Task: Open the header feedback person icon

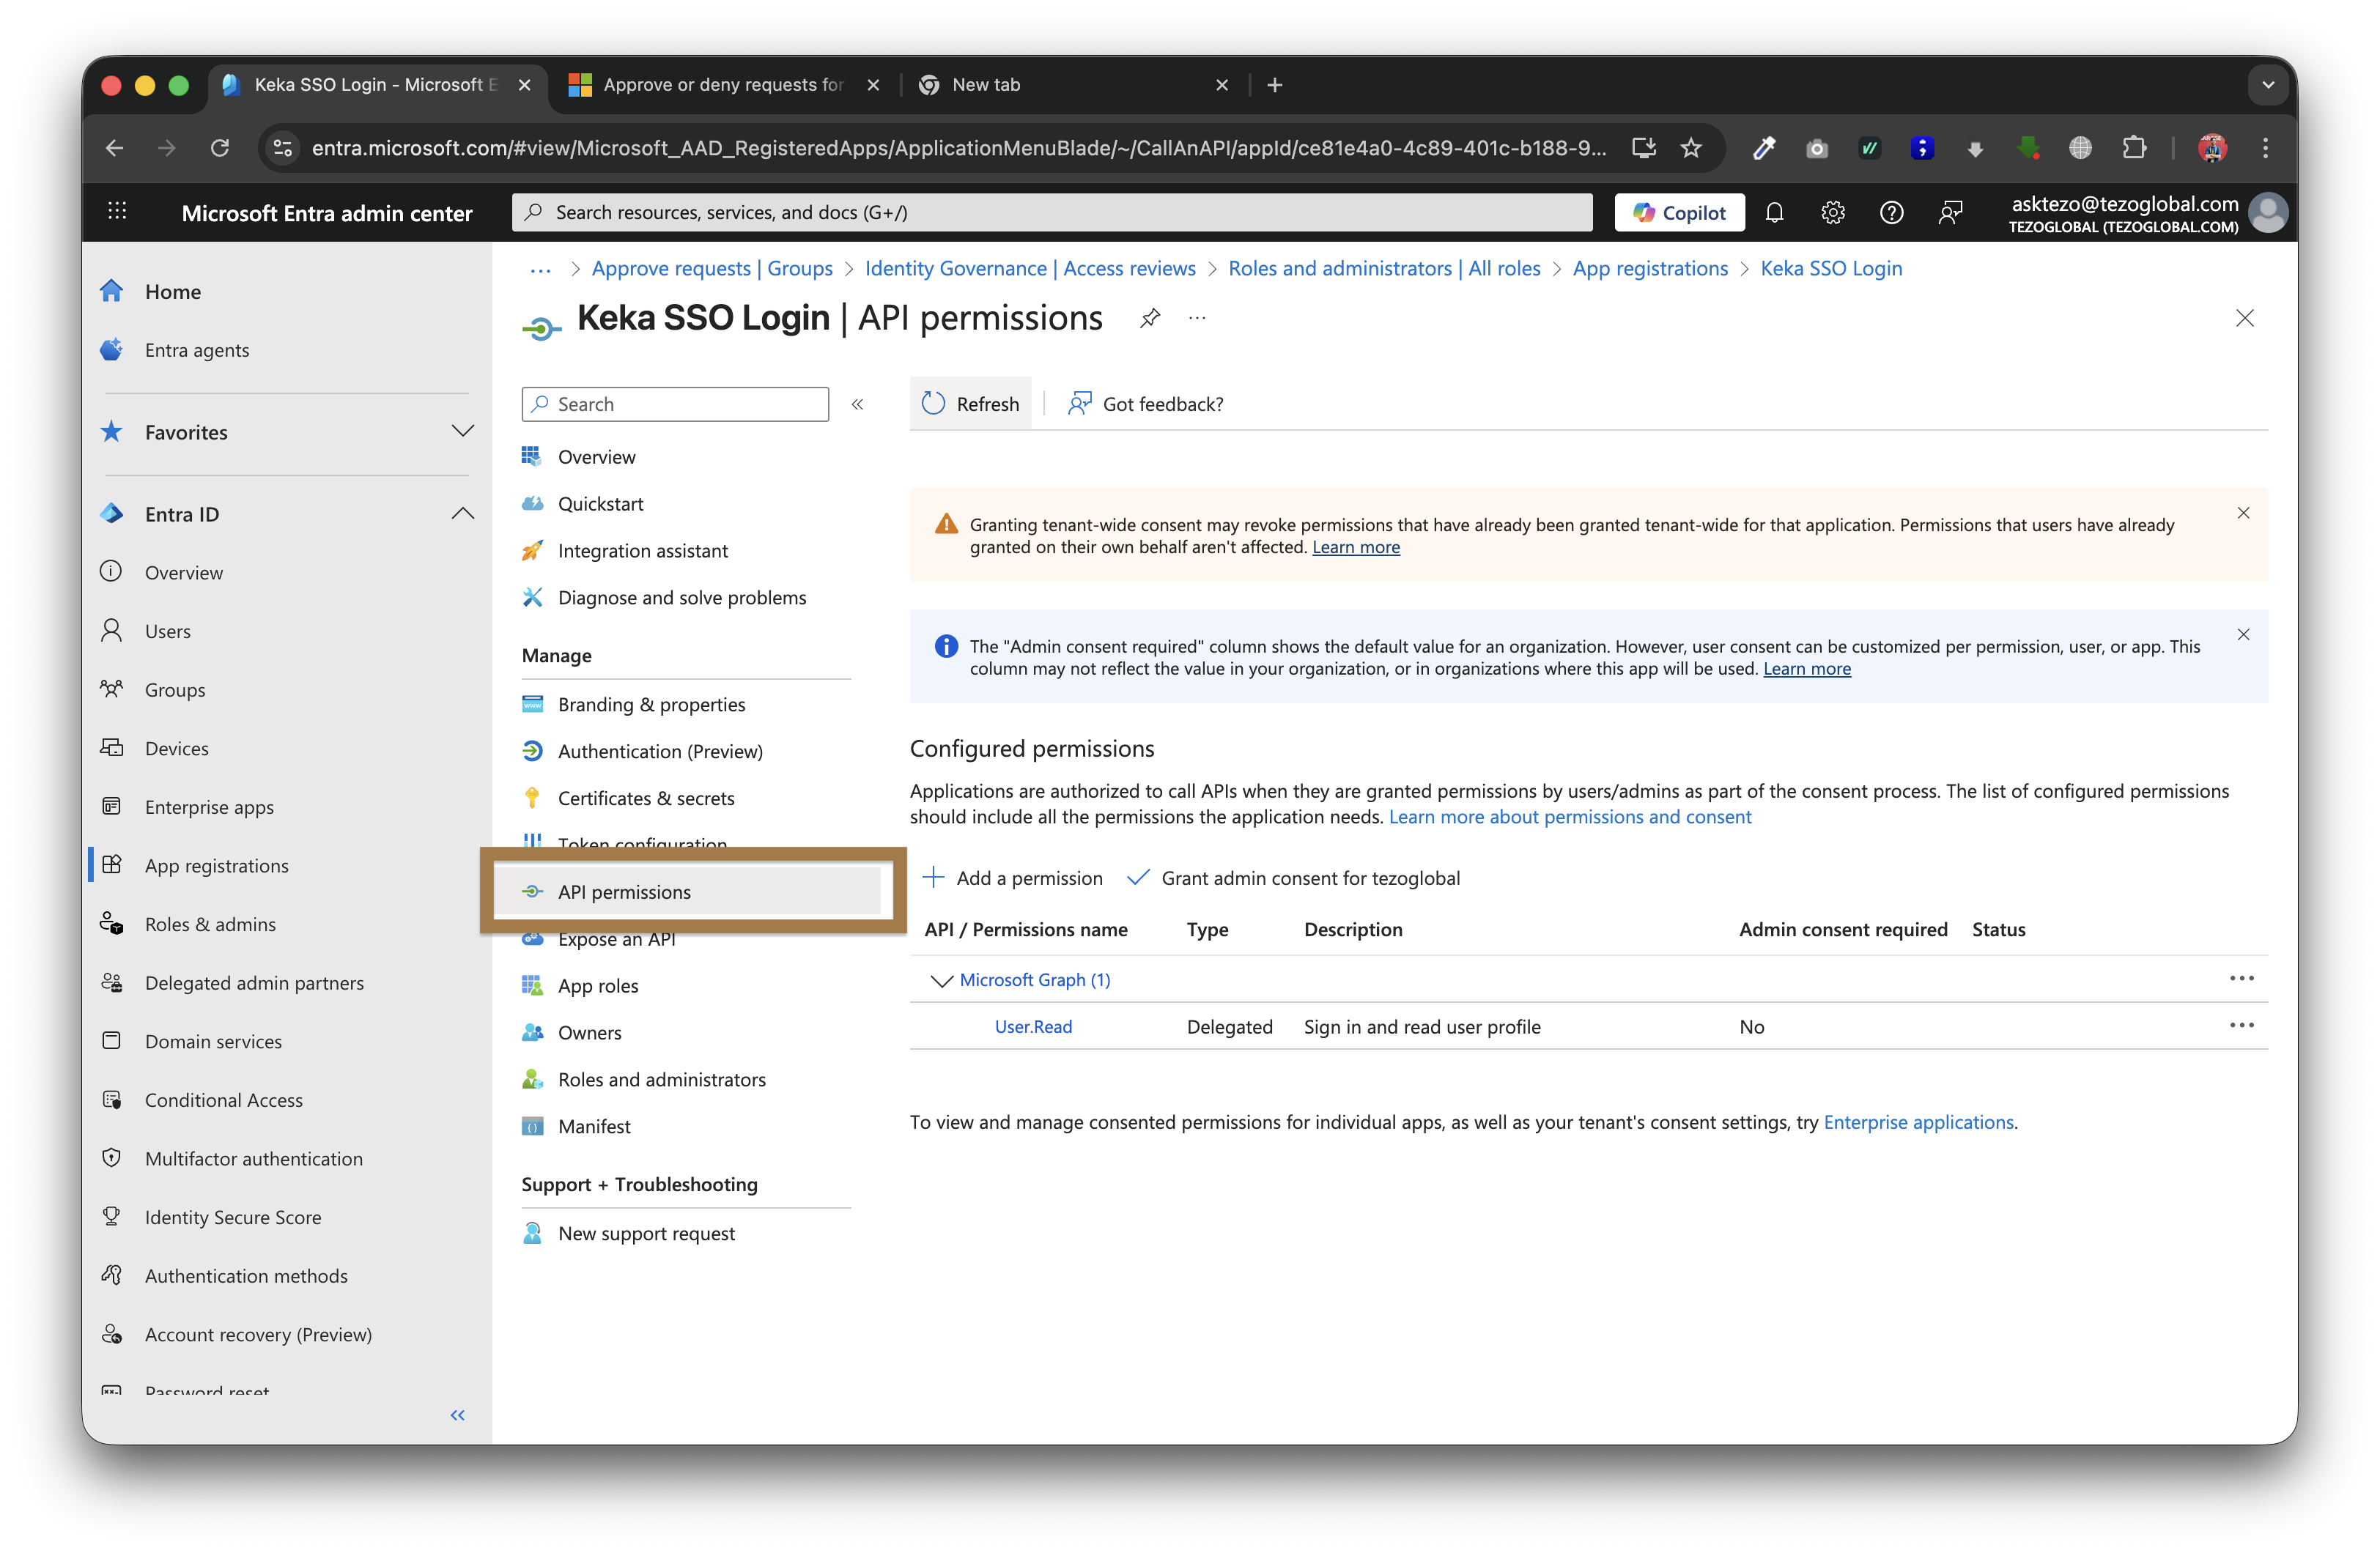Action: [x=1949, y=212]
